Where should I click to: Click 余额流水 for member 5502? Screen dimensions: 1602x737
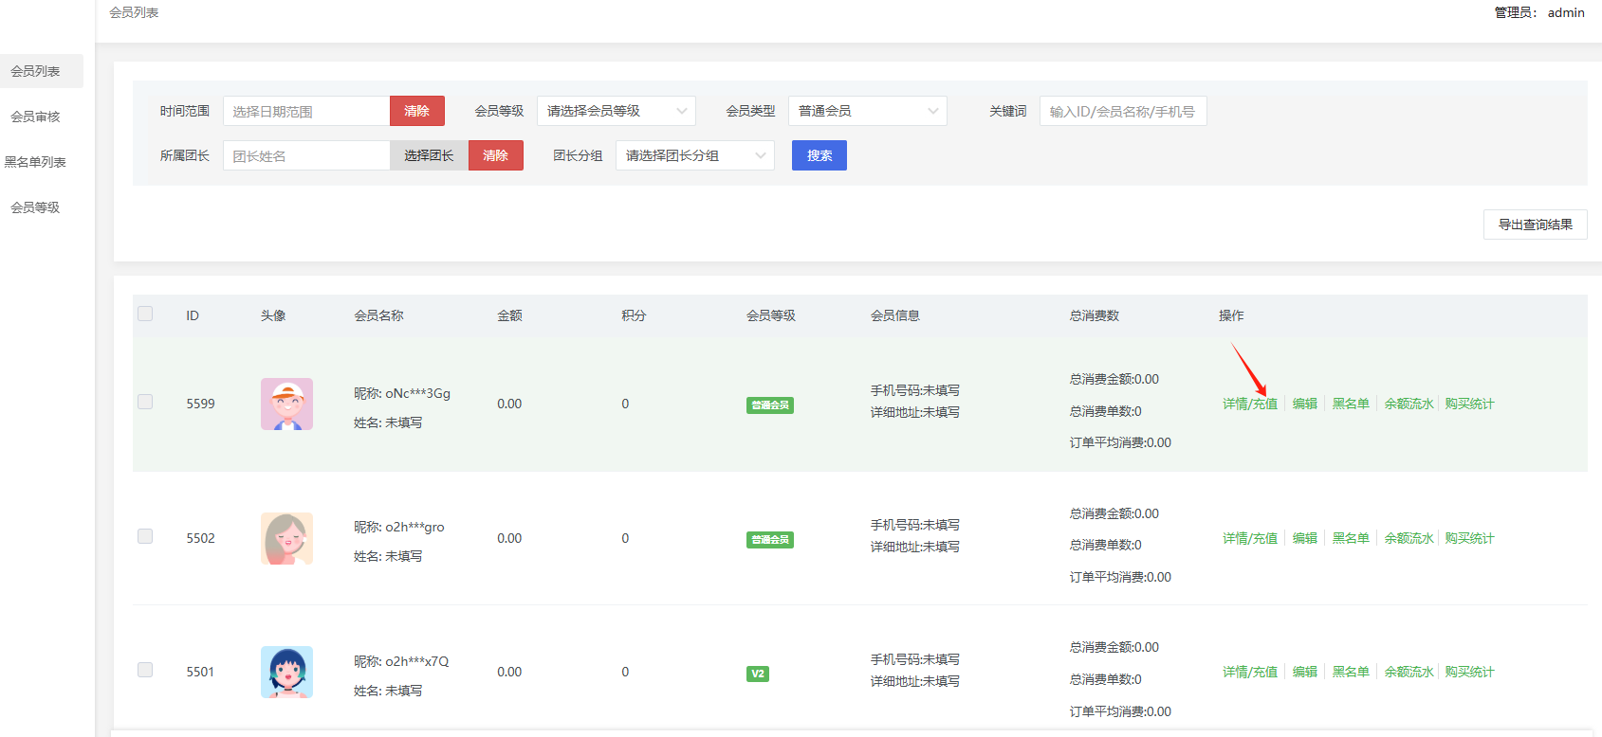(x=1409, y=538)
